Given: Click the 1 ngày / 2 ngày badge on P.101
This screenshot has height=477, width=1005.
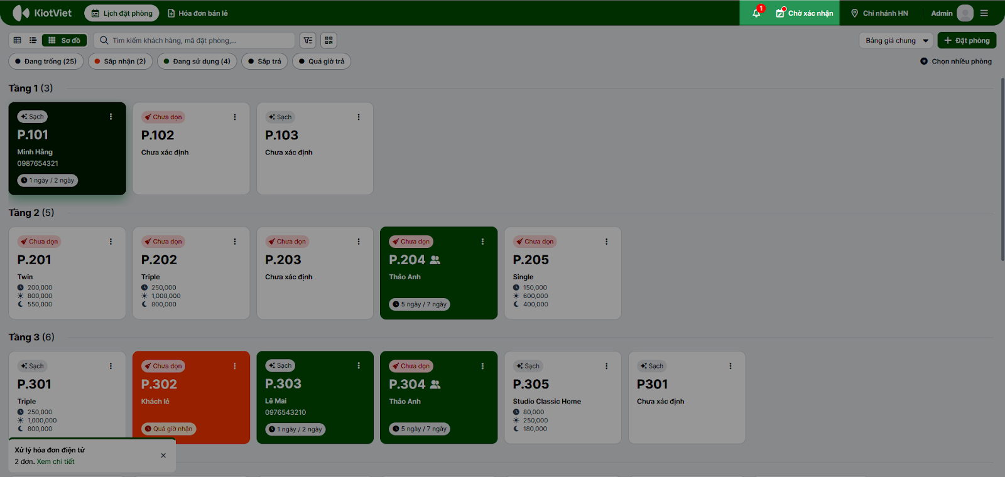Looking at the screenshot, I should click(x=48, y=180).
